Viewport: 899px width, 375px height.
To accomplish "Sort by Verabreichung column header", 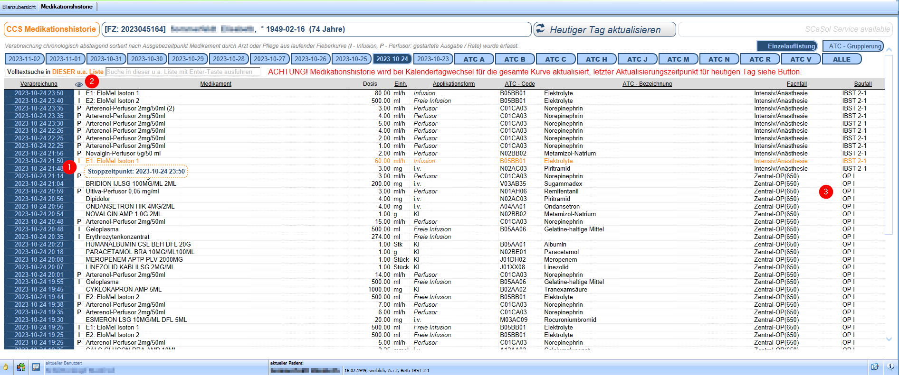I will point(39,84).
